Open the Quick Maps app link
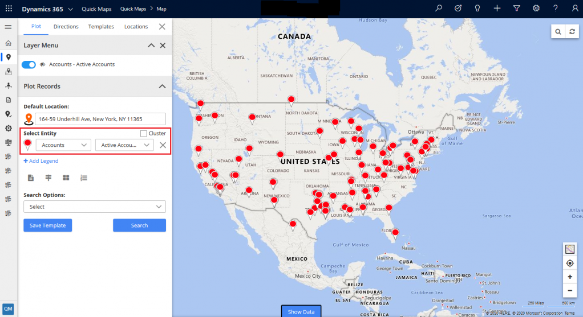This screenshot has height=317, width=583. 96,9
